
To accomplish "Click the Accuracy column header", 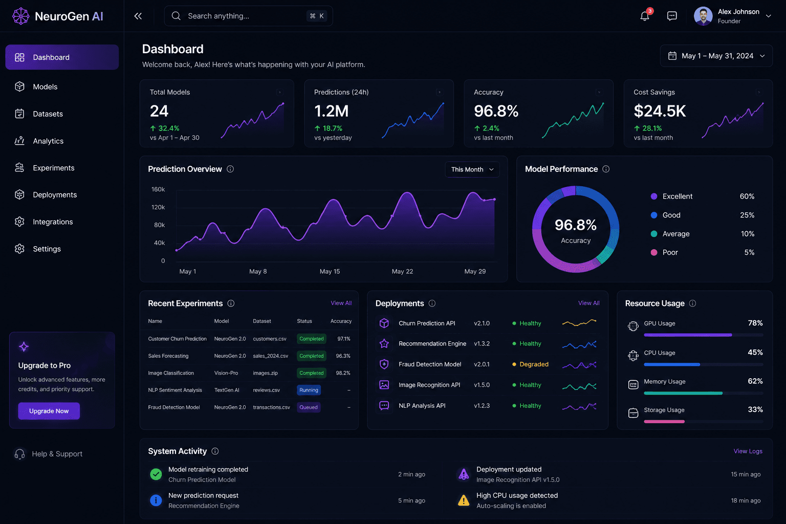I will tap(341, 321).
